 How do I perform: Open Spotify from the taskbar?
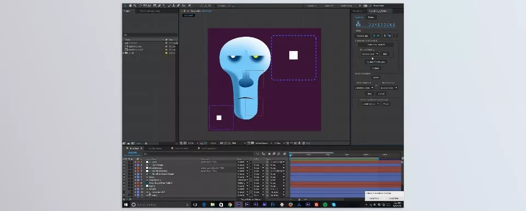(x=325, y=204)
